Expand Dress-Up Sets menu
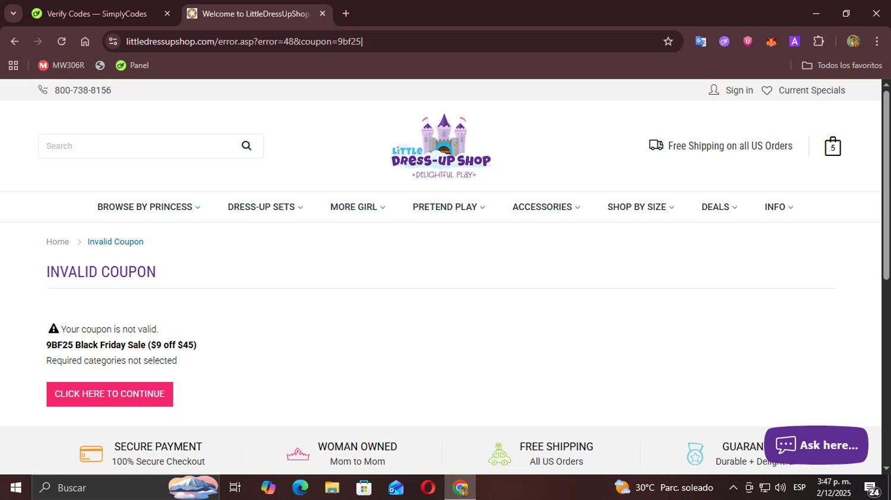 point(266,207)
